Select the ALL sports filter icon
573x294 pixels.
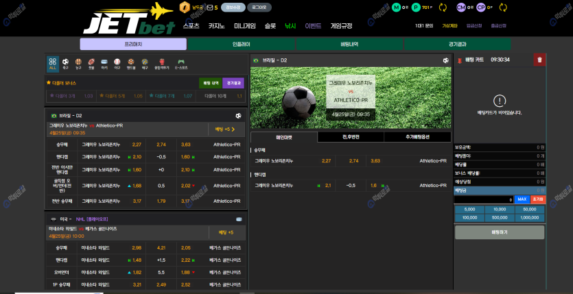[x=53, y=64]
